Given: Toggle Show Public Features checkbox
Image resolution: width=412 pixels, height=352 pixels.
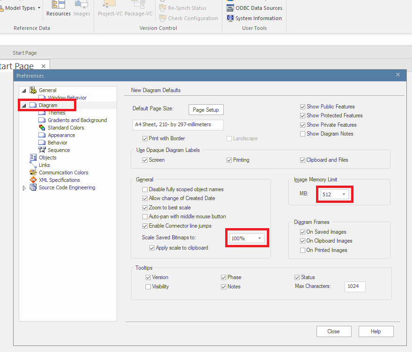Looking at the screenshot, I should tap(303, 107).
